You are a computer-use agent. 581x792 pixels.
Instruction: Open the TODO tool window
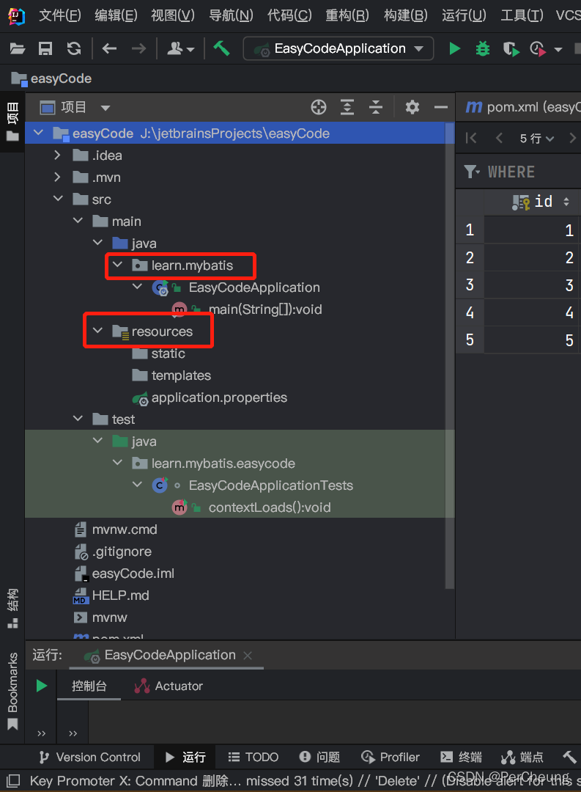253,757
